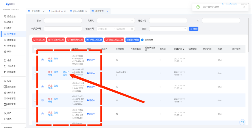Screen dimensions: 252x128
Task: Open the 级别 dropdown
Action: (168, 29)
